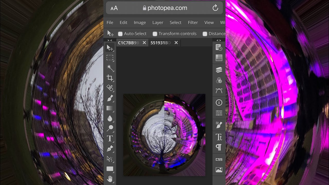Tap the photopea.com address field

click(165, 8)
